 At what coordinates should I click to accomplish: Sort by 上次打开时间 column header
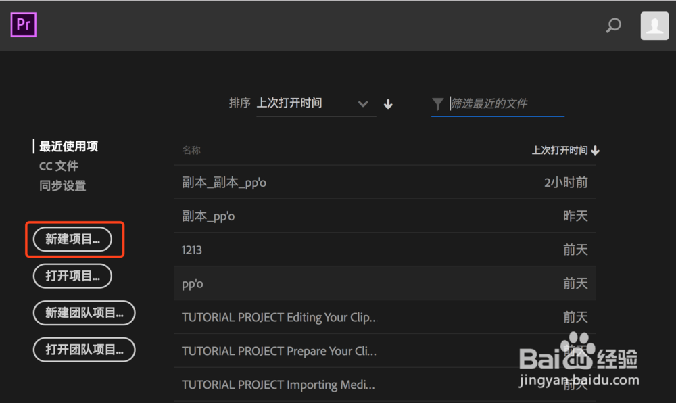pos(565,150)
